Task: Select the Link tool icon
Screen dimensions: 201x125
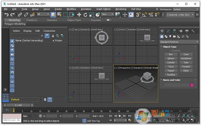Action: pos(20,14)
